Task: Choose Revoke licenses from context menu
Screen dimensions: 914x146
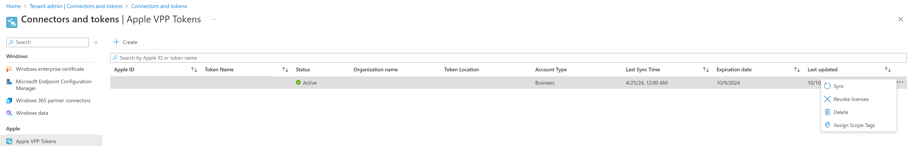Action: coord(850,99)
